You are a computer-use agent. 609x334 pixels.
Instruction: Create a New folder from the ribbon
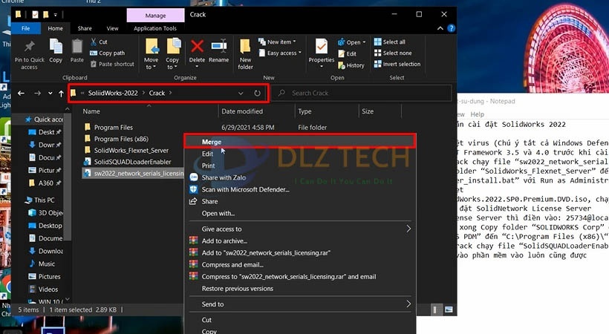246,52
